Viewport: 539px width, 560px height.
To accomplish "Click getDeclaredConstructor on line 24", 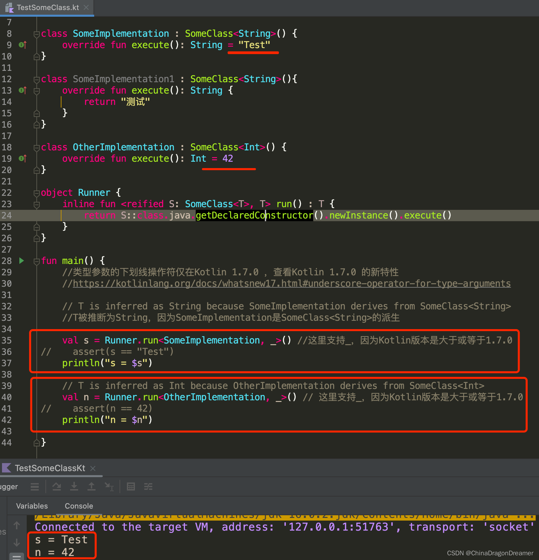I will click(254, 215).
